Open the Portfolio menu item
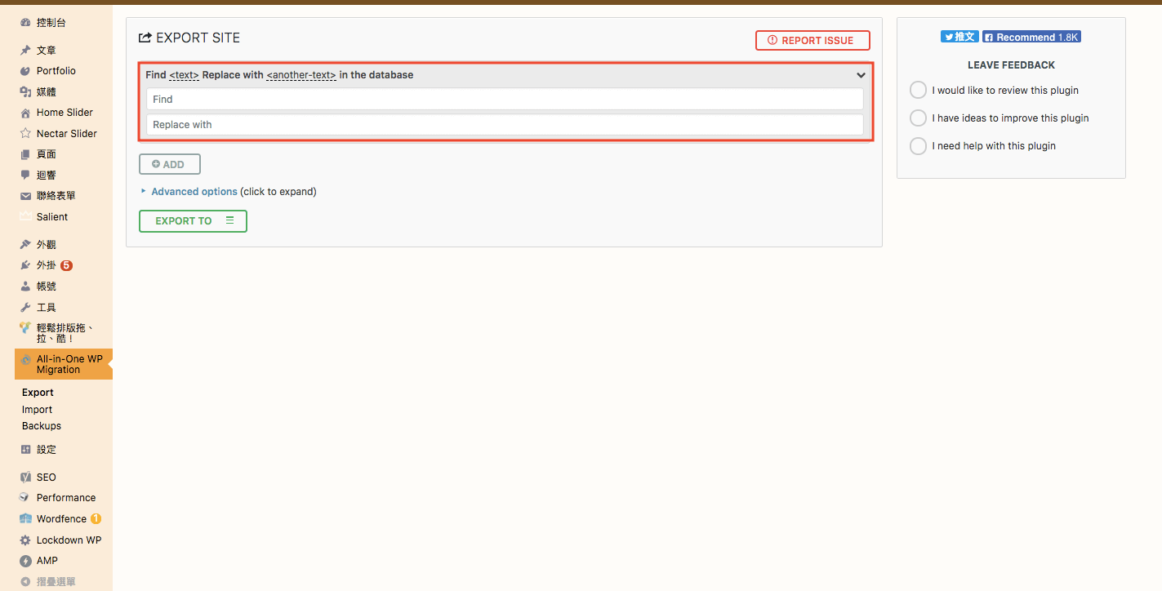 (x=56, y=71)
